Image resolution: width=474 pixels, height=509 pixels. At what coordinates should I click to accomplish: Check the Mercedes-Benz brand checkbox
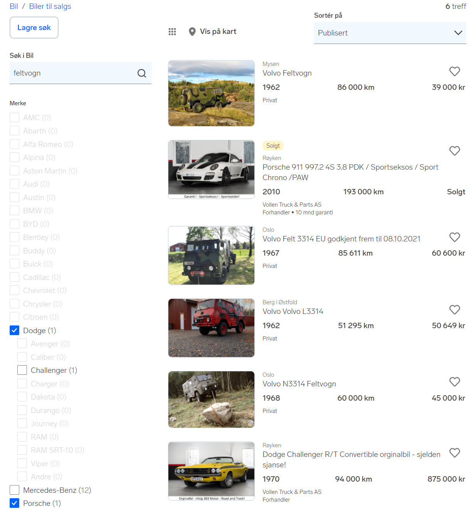pos(15,490)
